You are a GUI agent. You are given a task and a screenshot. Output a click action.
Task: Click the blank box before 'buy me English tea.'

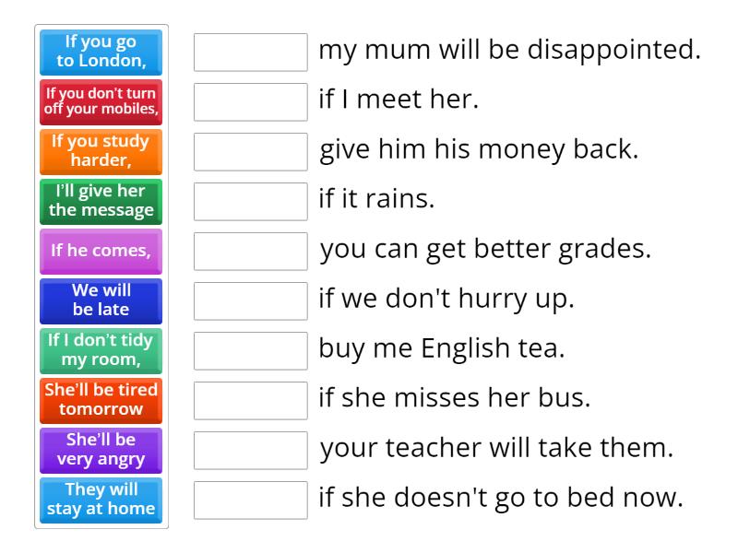click(x=251, y=351)
